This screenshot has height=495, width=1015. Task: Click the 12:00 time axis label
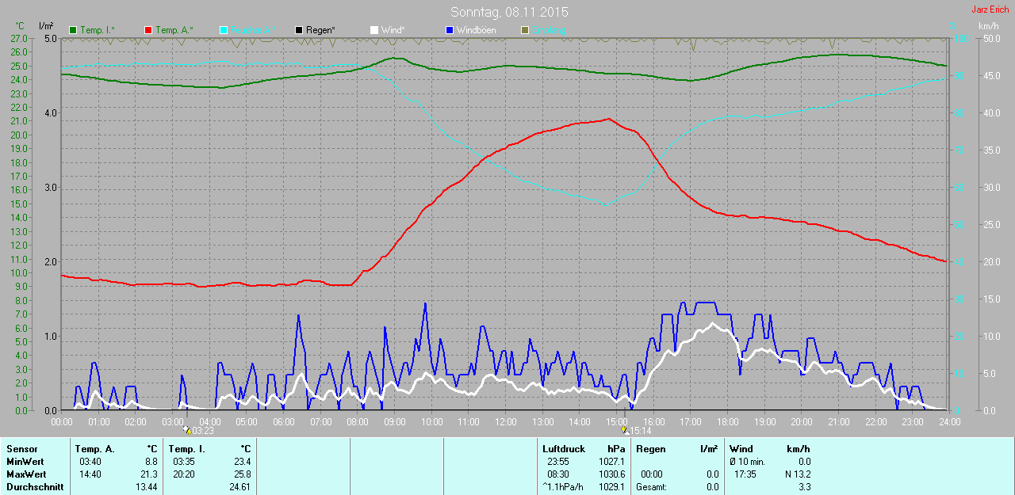click(x=505, y=421)
